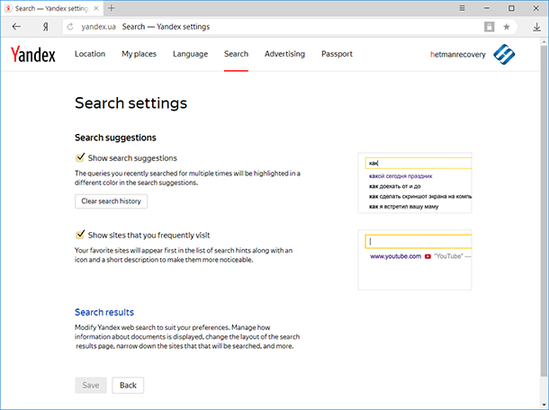Open the Search results link
This screenshot has width=549, height=410.
[104, 312]
